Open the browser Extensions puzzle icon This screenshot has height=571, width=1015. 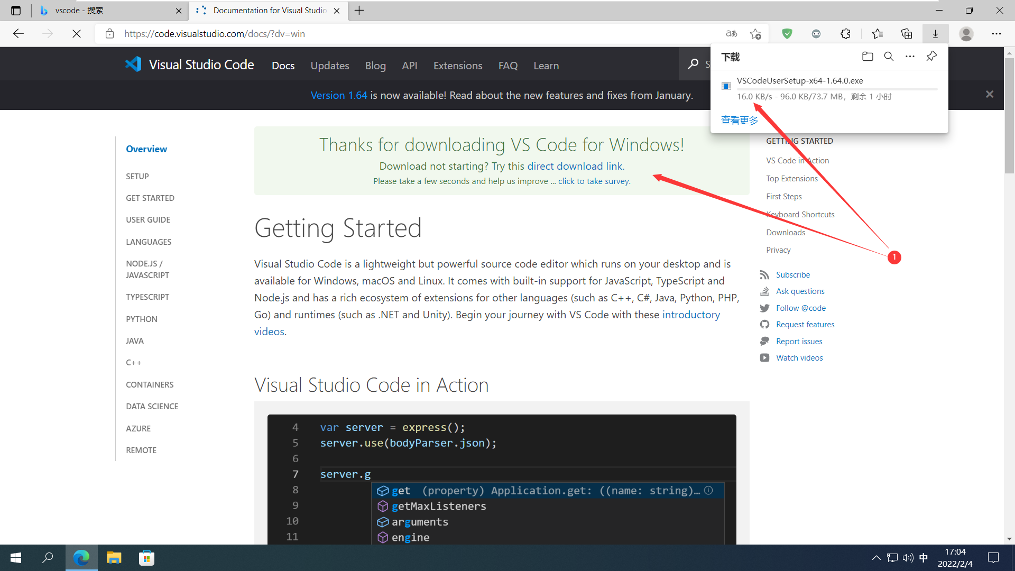[x=845, y=34]
